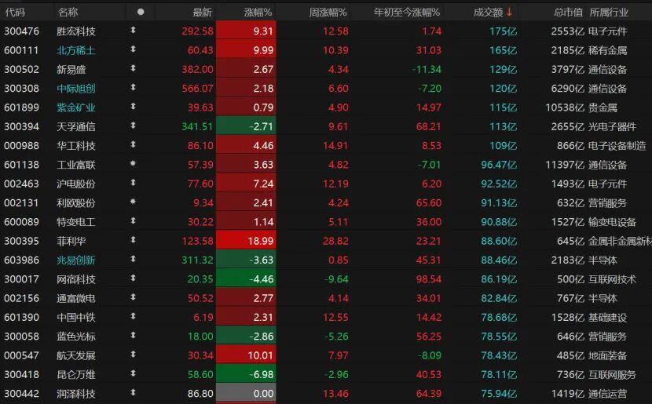Click the 总市值 column header
The width and height of the screenshot is (652, 404).
pos(568,12)
